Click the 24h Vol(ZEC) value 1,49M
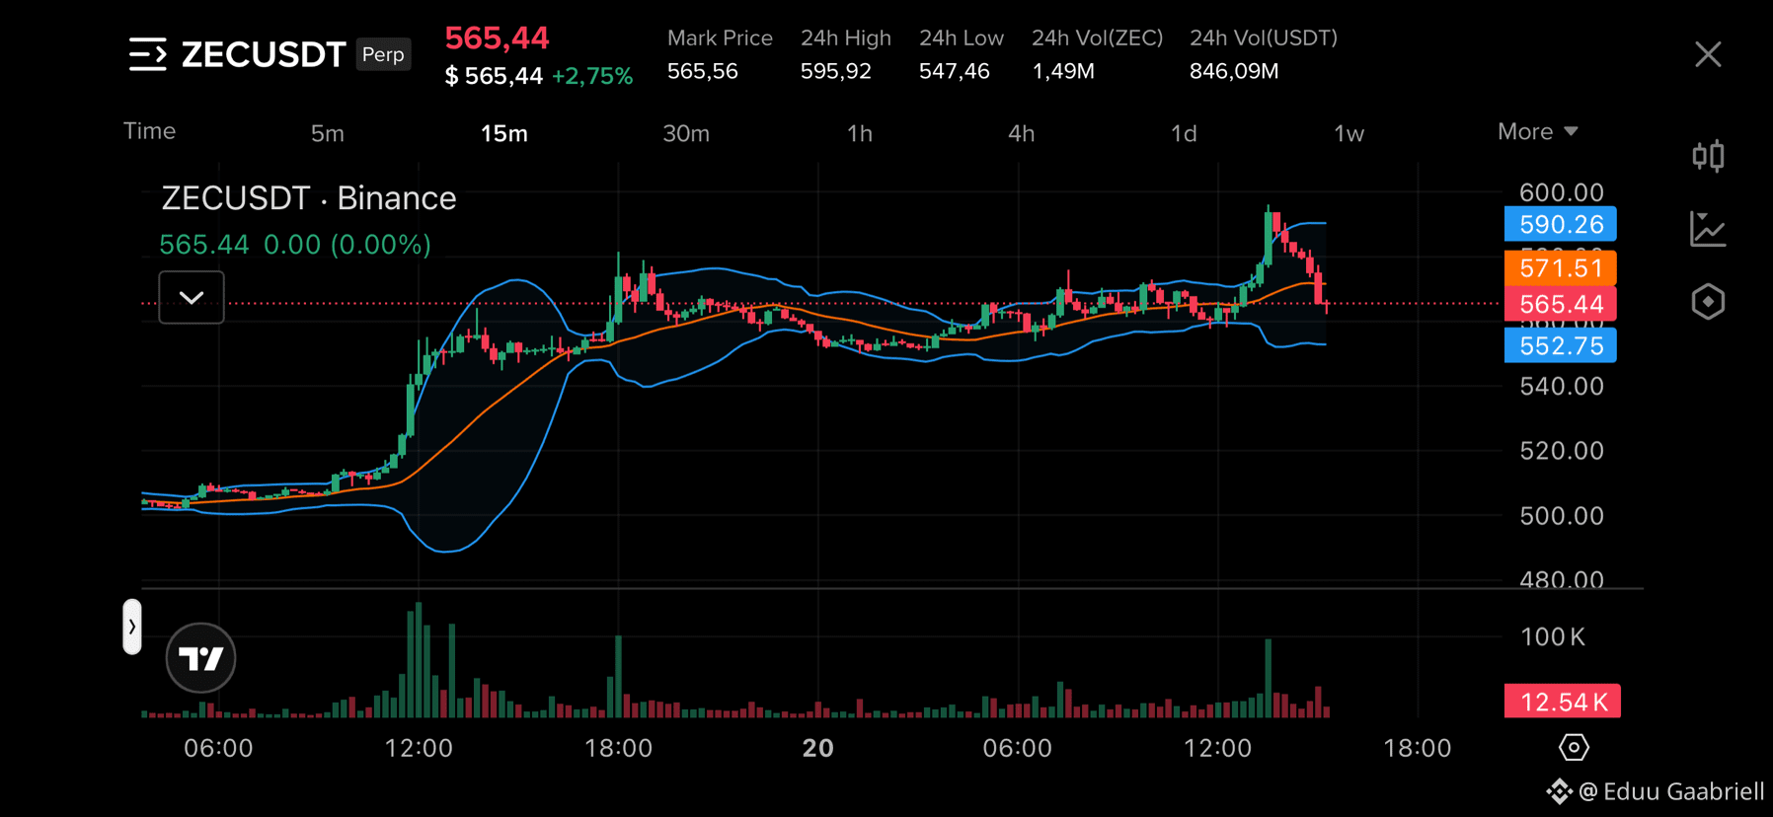The width and height of the screenshot is (1773, 817). [x=1063, y=71]
